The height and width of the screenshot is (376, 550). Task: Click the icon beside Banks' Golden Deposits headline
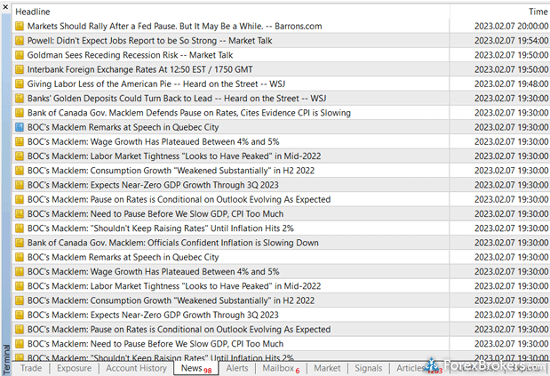point(20,98)
